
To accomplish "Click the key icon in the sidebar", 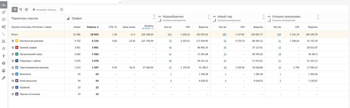I will (4, 78).
